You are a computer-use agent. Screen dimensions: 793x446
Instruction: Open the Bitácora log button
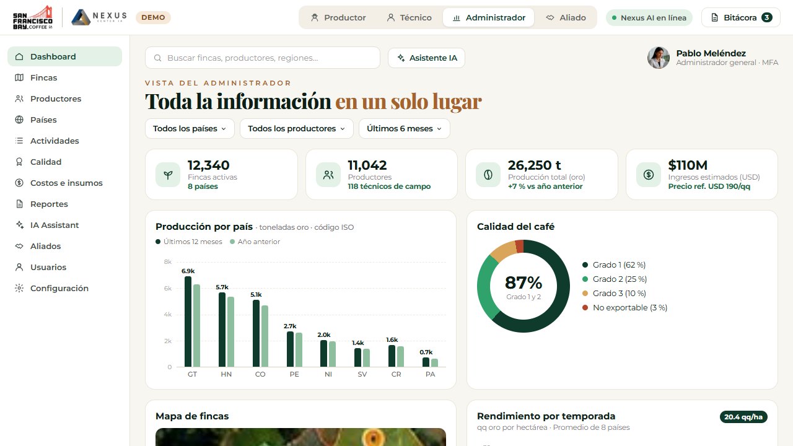coord(740,17)
